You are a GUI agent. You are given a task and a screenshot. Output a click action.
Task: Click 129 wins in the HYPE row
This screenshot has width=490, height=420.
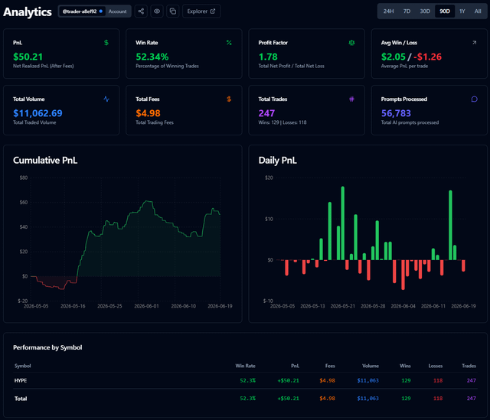point(406,381)
